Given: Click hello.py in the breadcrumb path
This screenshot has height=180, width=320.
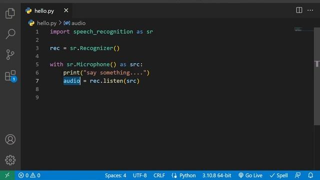Looking at the screenshot, I should click(x=46, y=23).
